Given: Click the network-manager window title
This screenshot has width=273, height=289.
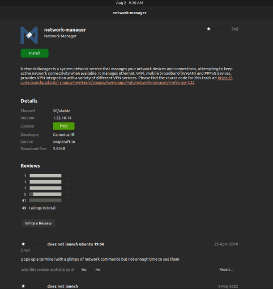Looking at the screenshot, I should (x=130, y=12).
